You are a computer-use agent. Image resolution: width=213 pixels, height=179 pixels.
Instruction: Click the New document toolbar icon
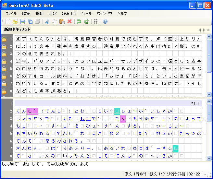pos(8,21)
